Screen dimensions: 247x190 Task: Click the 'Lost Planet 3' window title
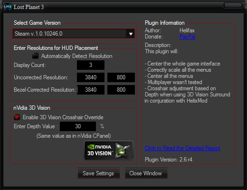point(28,7)
